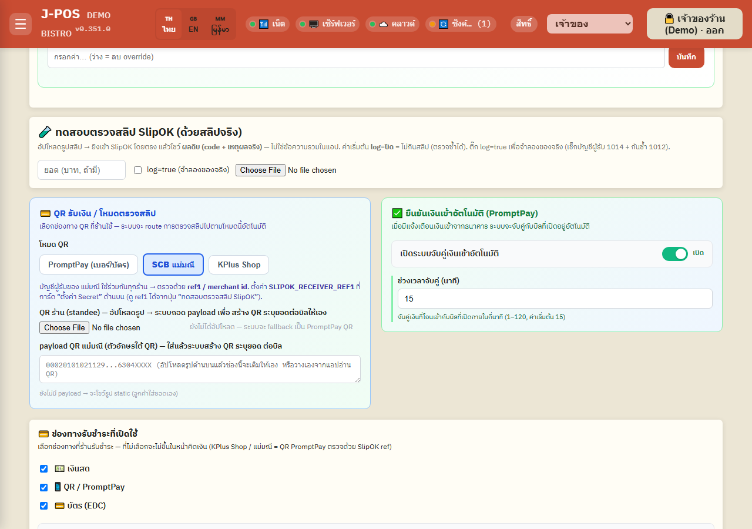The height and width of the screenshot is (529, 752).
Task: Click the network signal status icon
Action: pos(263,24)
